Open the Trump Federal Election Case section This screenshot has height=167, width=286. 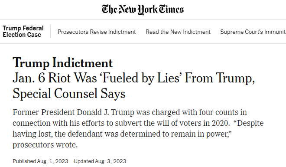(x=23, y=31)
